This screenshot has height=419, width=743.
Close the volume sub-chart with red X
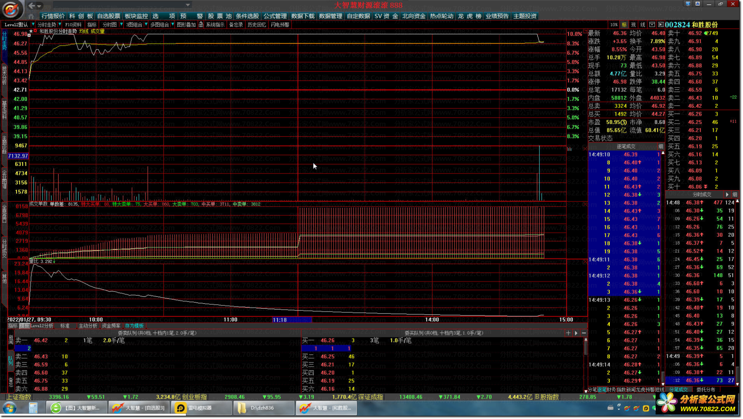(585, 149)
